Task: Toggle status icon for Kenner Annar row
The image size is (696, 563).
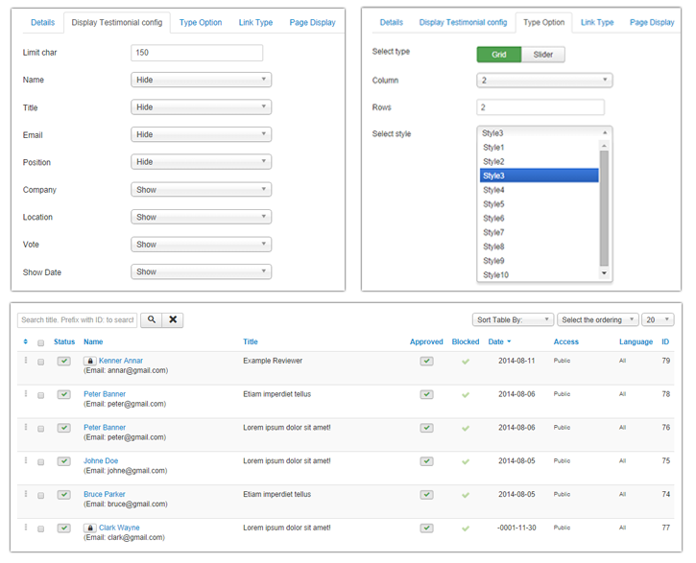Action: point(64,361)
